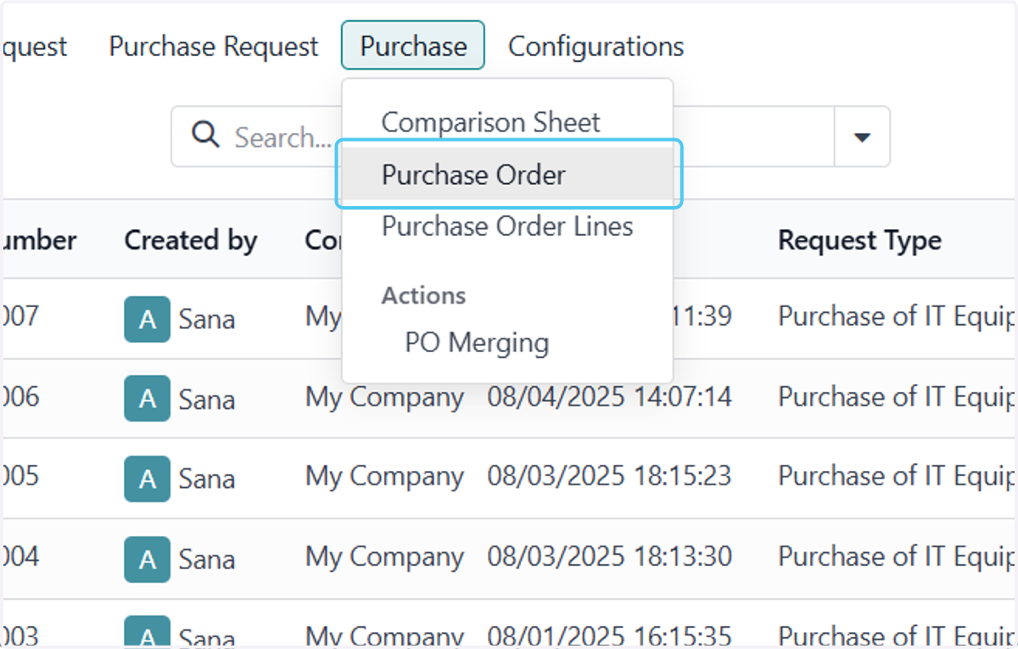Image resolution: width=1018 pixels, height=649 pixels.
Task: Click the search magnifier icon
Action: click(x=205, y=135)
